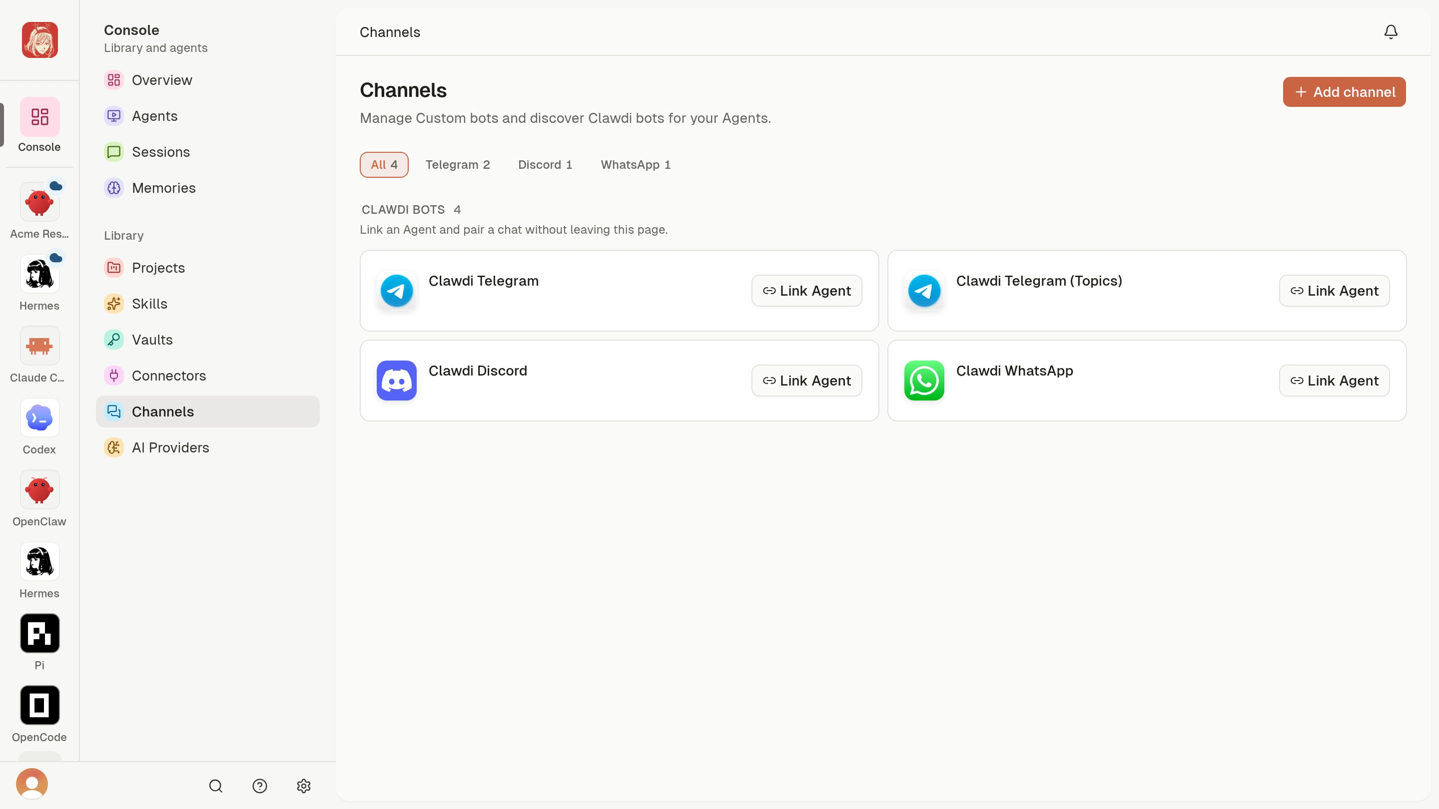Click the Clawdi Discord logo icon
1439x809 pixels.
(x=397, y=380)
